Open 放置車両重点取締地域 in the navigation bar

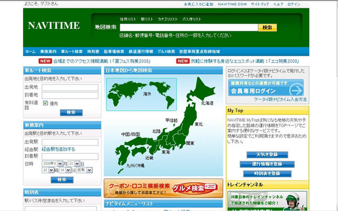pyautogui.click(x=200, y=52)
